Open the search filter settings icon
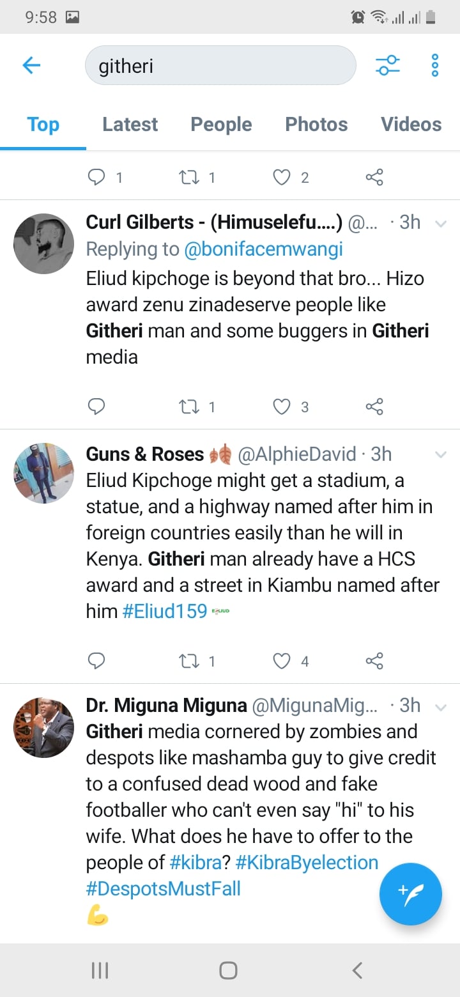This screenshot has height=997, width=460. pyautogui.click(x=387, y=65)
